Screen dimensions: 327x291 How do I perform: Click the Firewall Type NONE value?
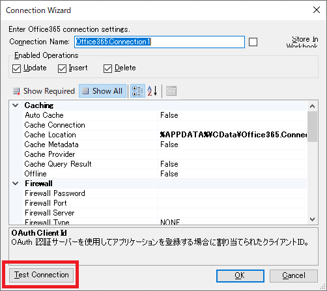pyautogui.click(x=233, y=221)
